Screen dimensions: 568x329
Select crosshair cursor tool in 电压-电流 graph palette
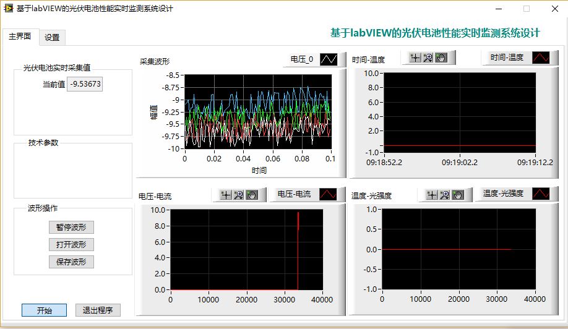(226, 195)
